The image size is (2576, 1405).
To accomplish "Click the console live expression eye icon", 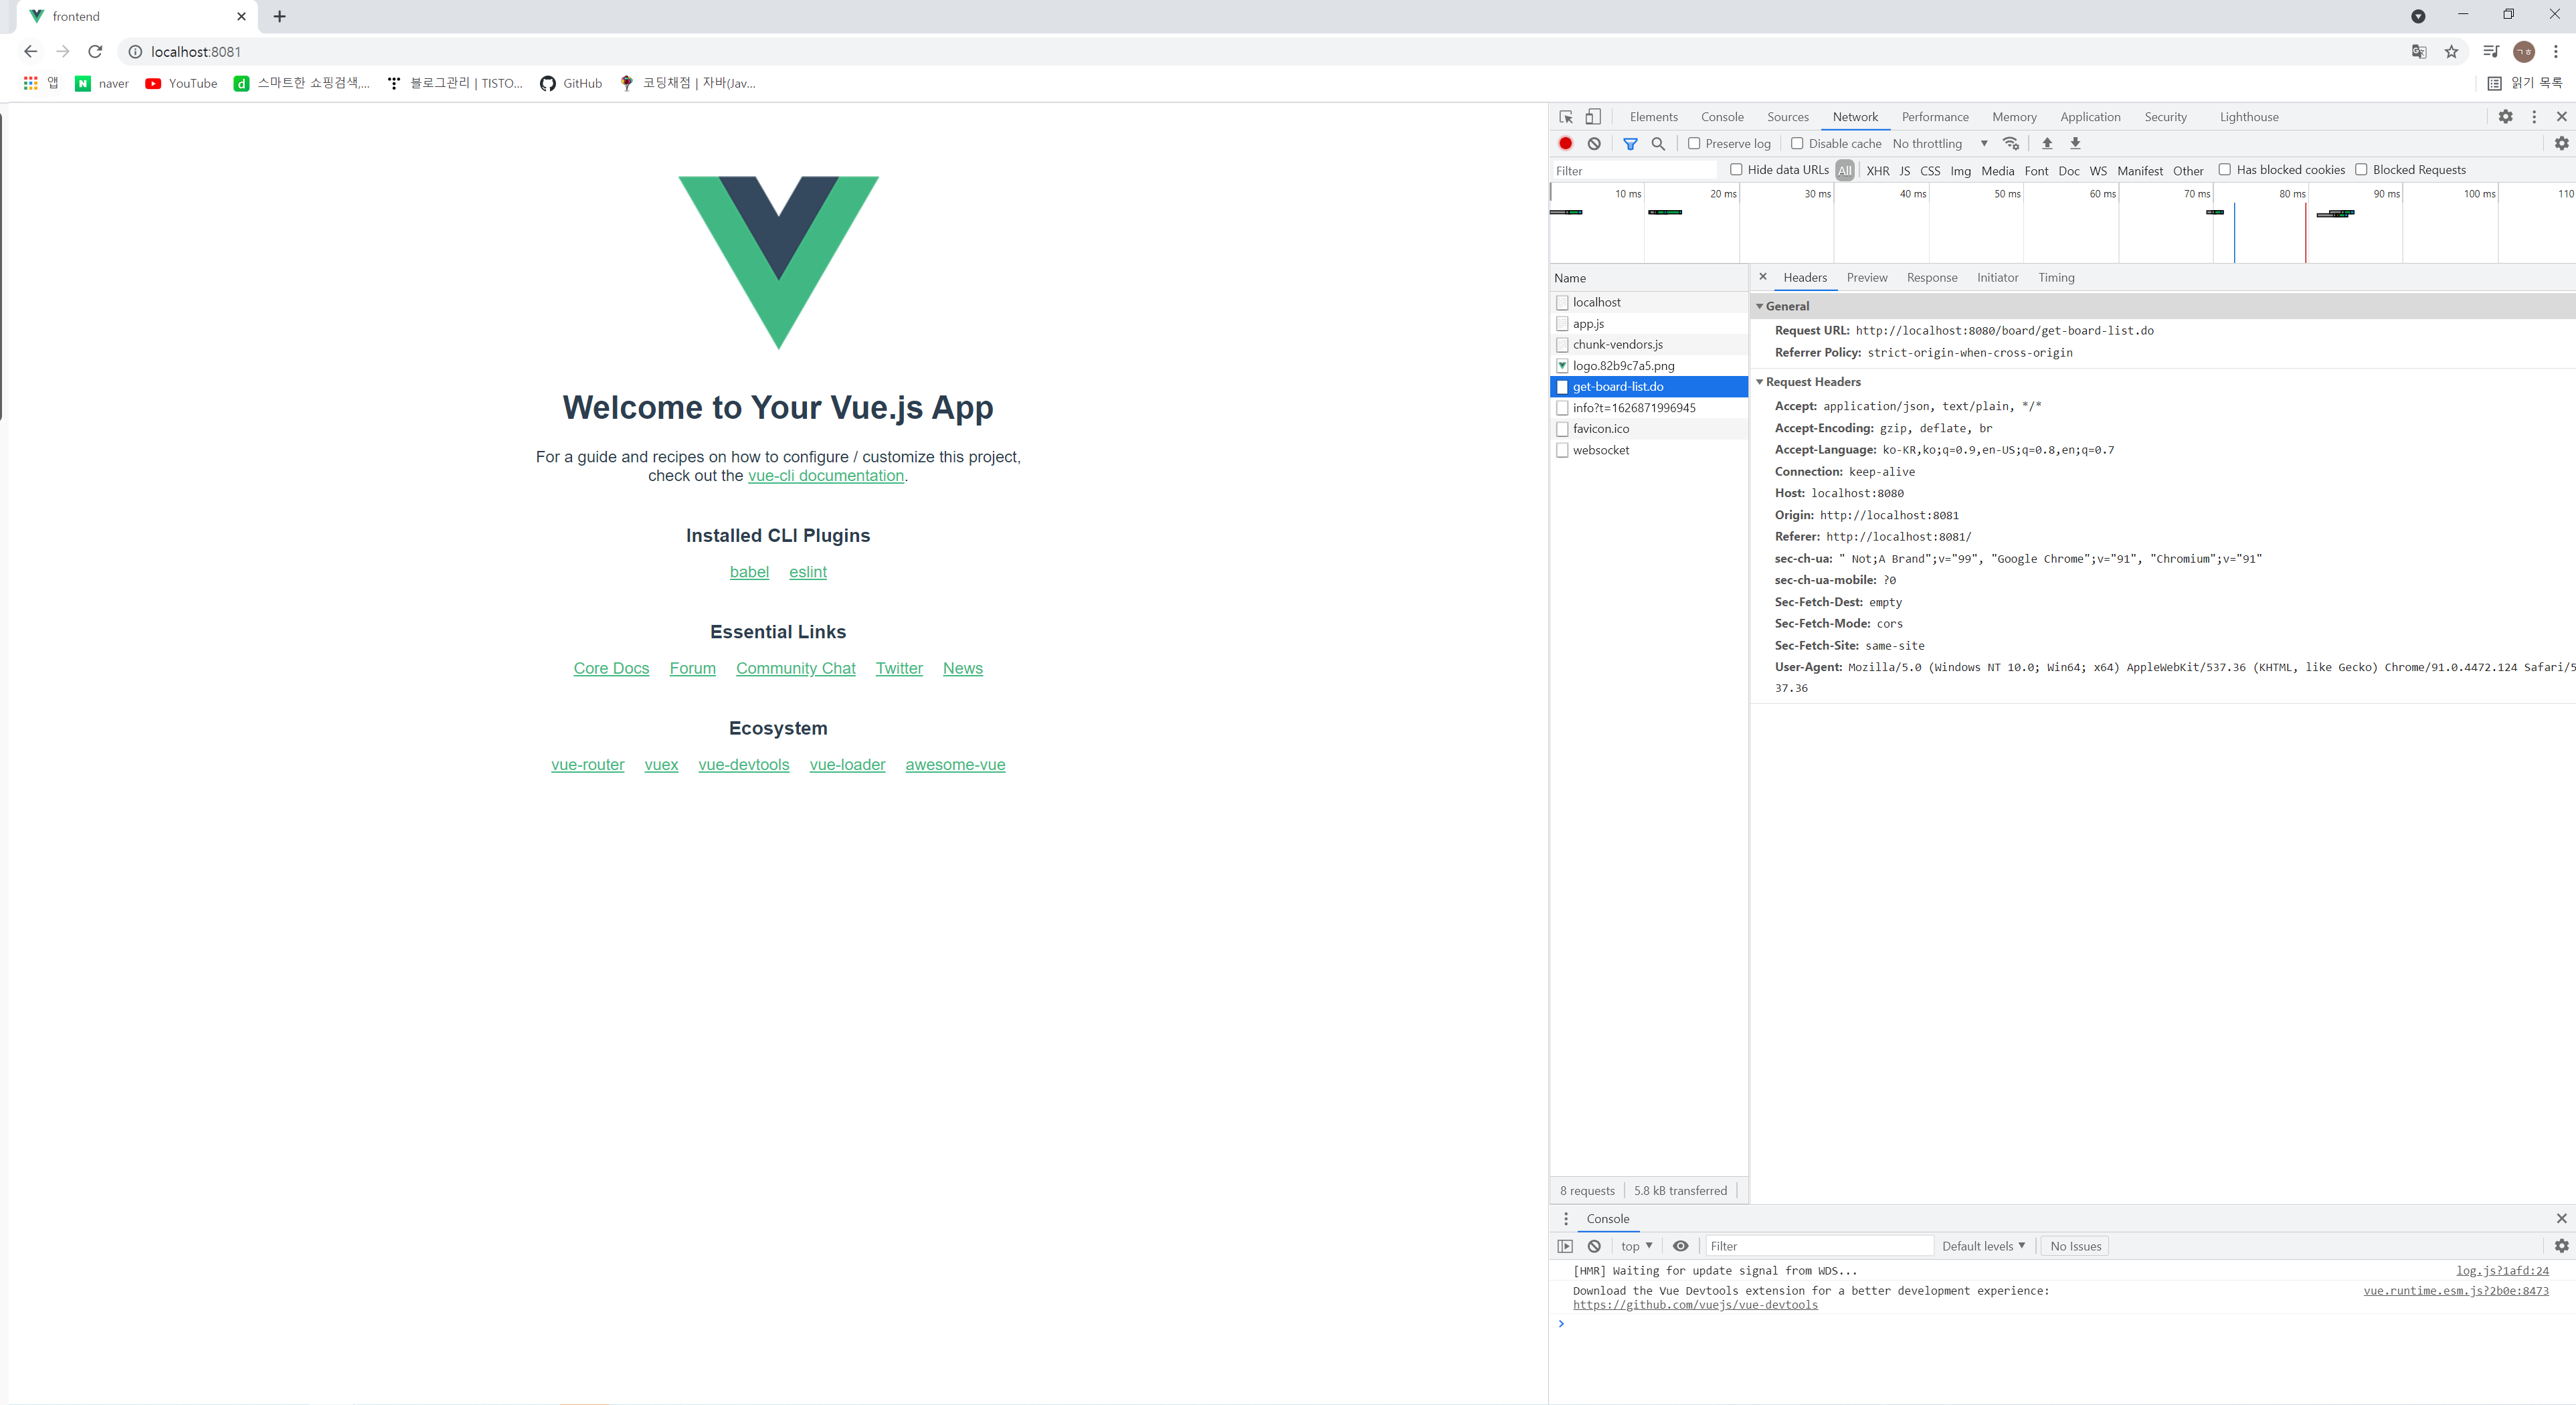I will 1681,1246.
